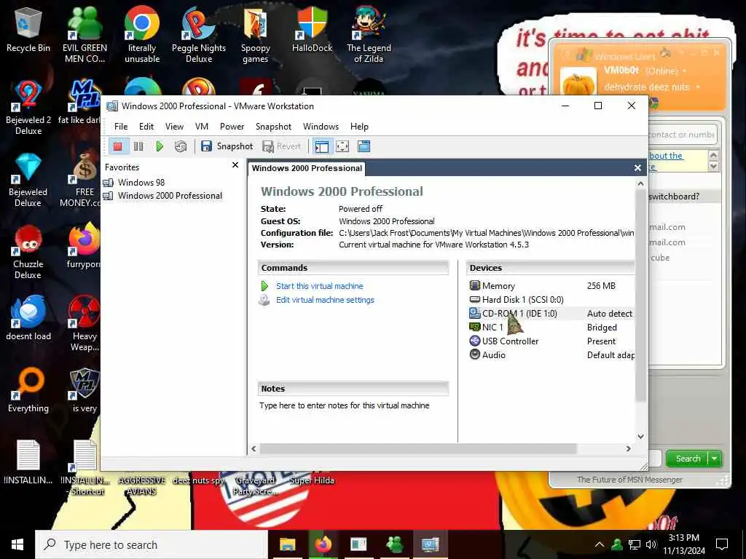Open the Edit menu in VMware
Screen dimensions: 746x559
[146, 127]
